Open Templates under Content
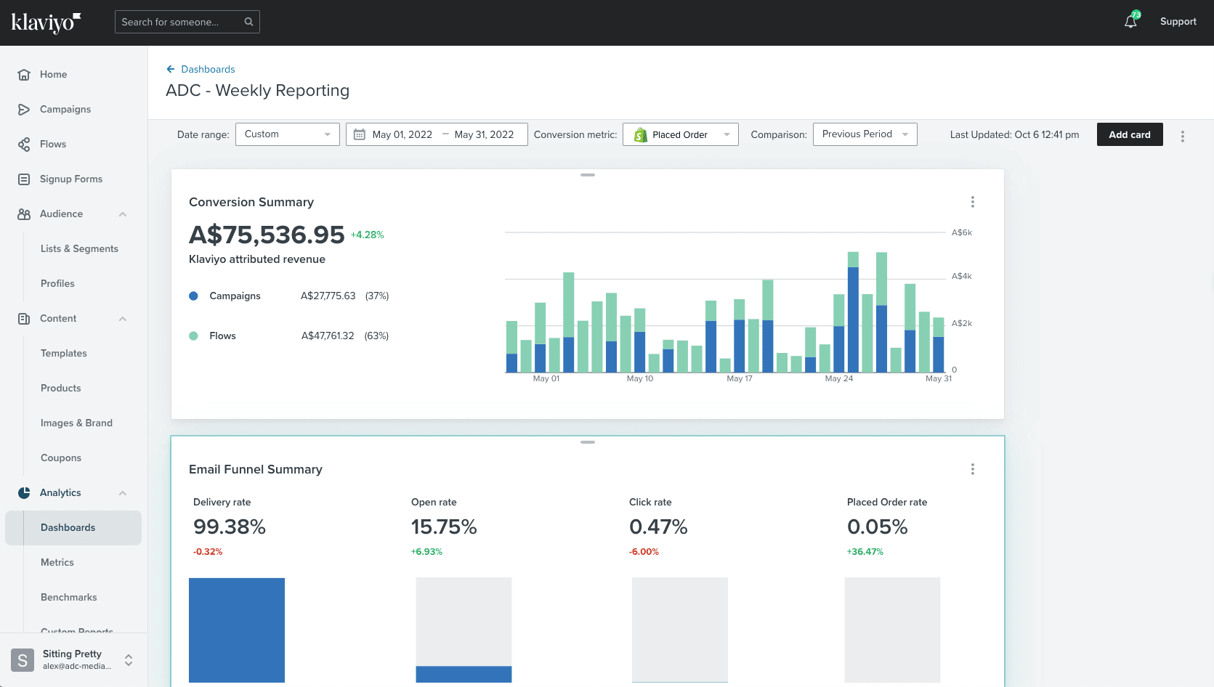The width and height of the screenshot is (1214, 687). pyautogui.click(x=64, y=354)
